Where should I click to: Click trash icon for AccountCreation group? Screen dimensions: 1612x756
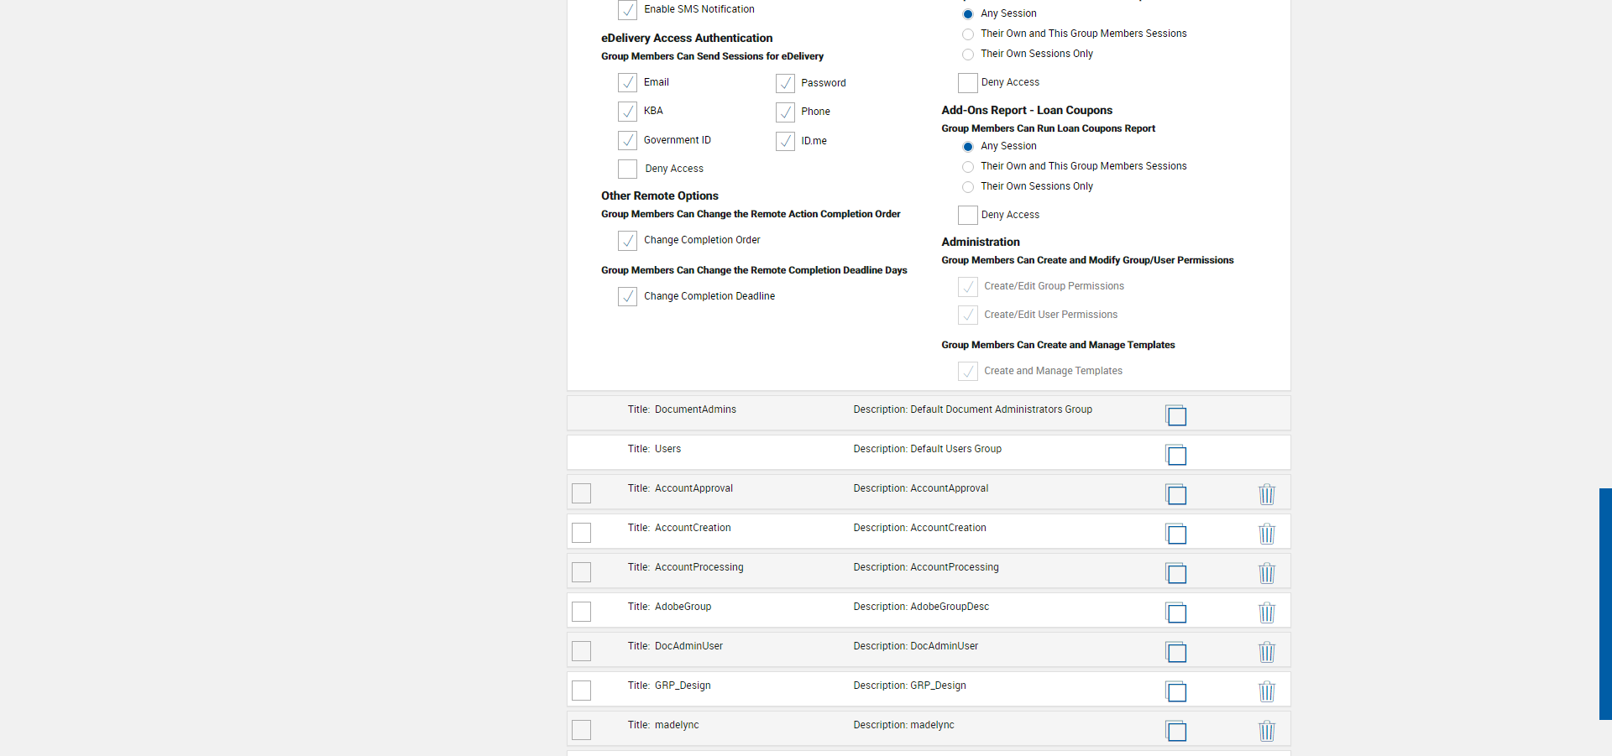1267,534
